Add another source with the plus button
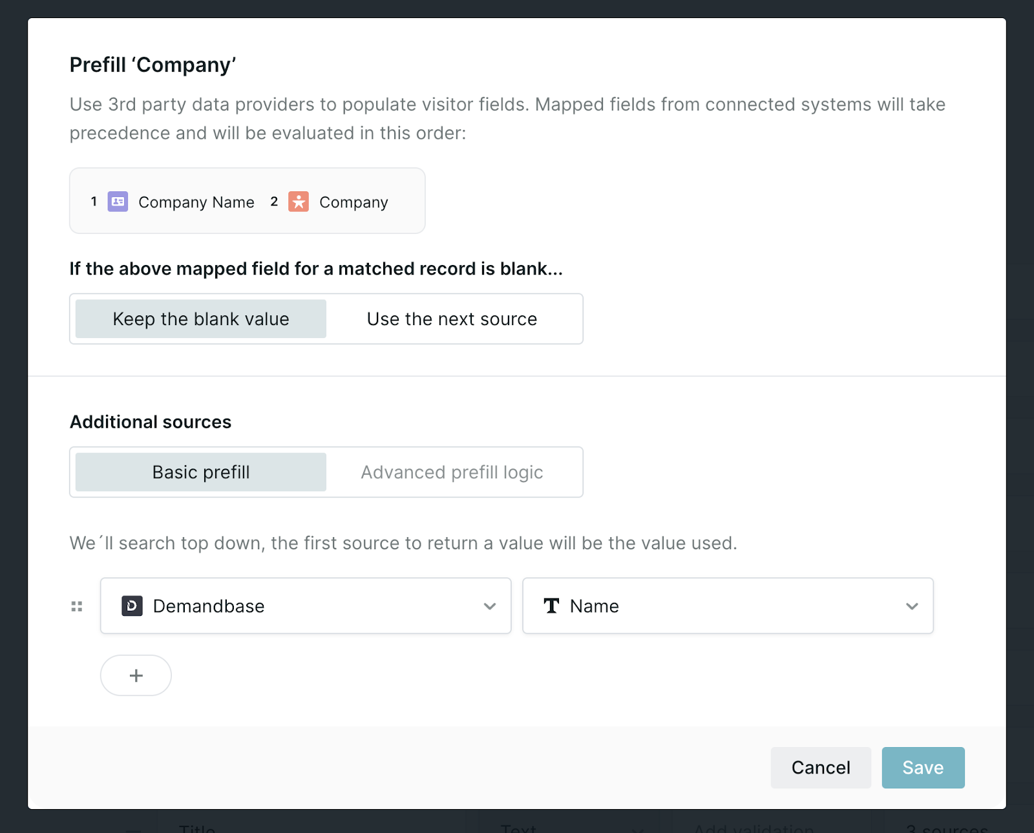 [136, 675]
